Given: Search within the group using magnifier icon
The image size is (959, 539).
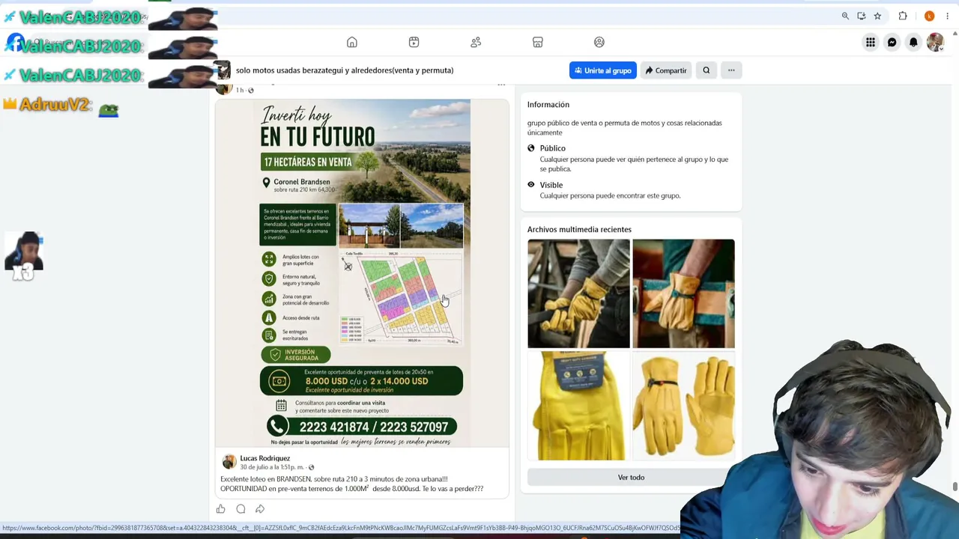Looking at the screenshot, I should coord(707,70).
